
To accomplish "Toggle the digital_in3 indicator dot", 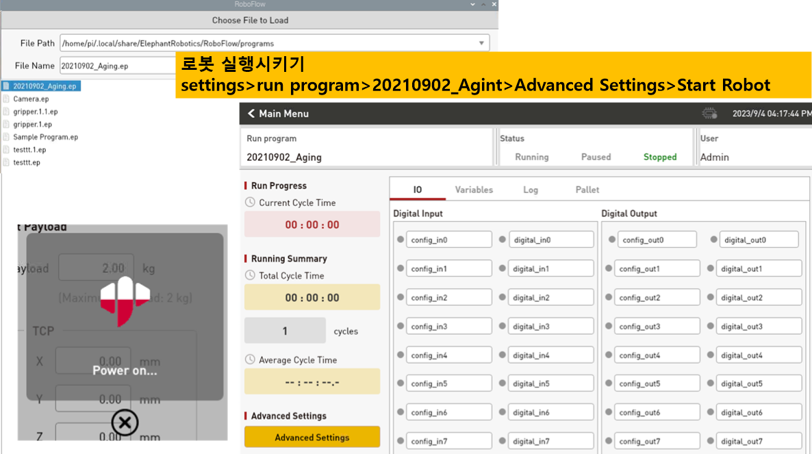I will (x=503, y=326).
